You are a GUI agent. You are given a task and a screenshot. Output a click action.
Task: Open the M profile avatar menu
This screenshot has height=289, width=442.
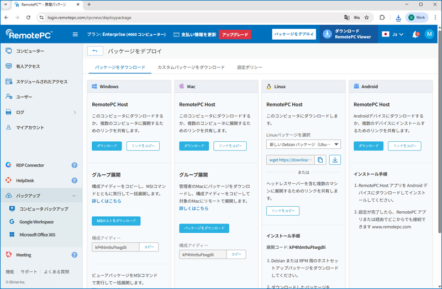pos(429,34)
